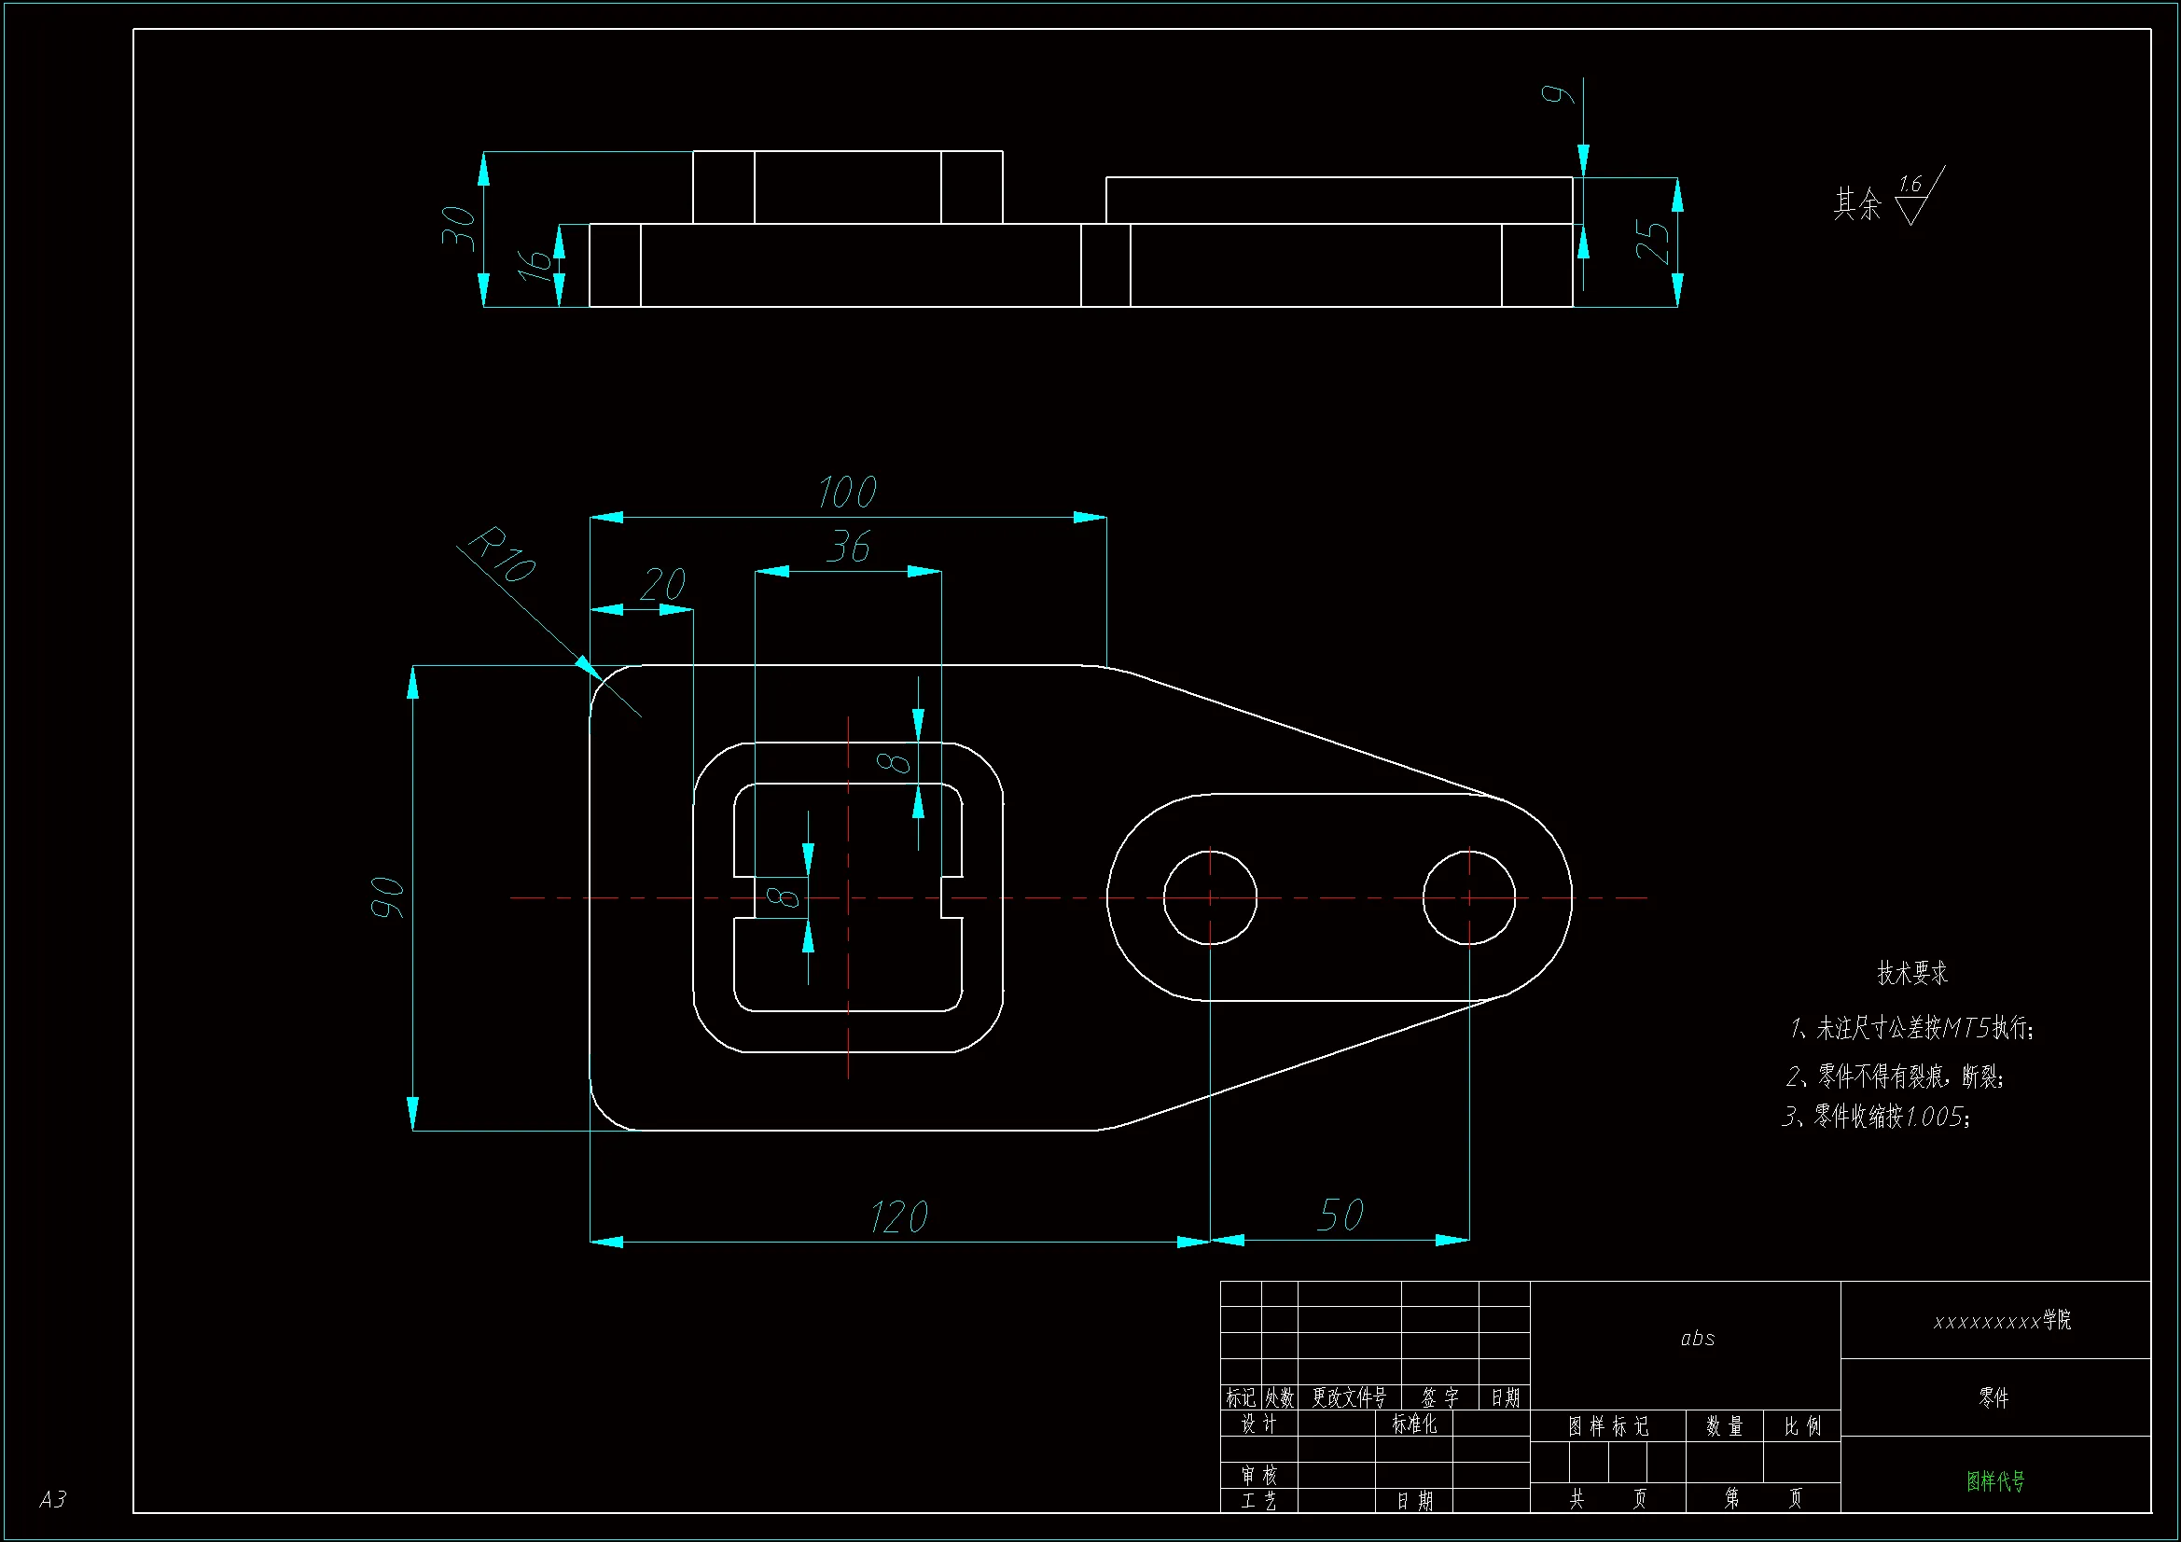Click the MT5 tolerance note line
This screenshot has height=1542, width=2181.
1911,1028
